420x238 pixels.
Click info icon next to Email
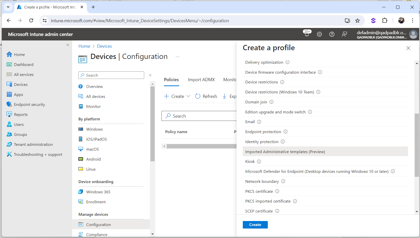pyautogui.click(x=259, y=122)
